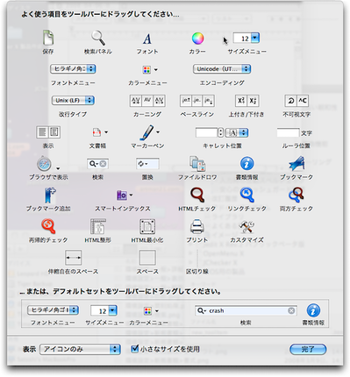Click the 検索 search field in the items grid
350x377 pixels.
[98, 164]
